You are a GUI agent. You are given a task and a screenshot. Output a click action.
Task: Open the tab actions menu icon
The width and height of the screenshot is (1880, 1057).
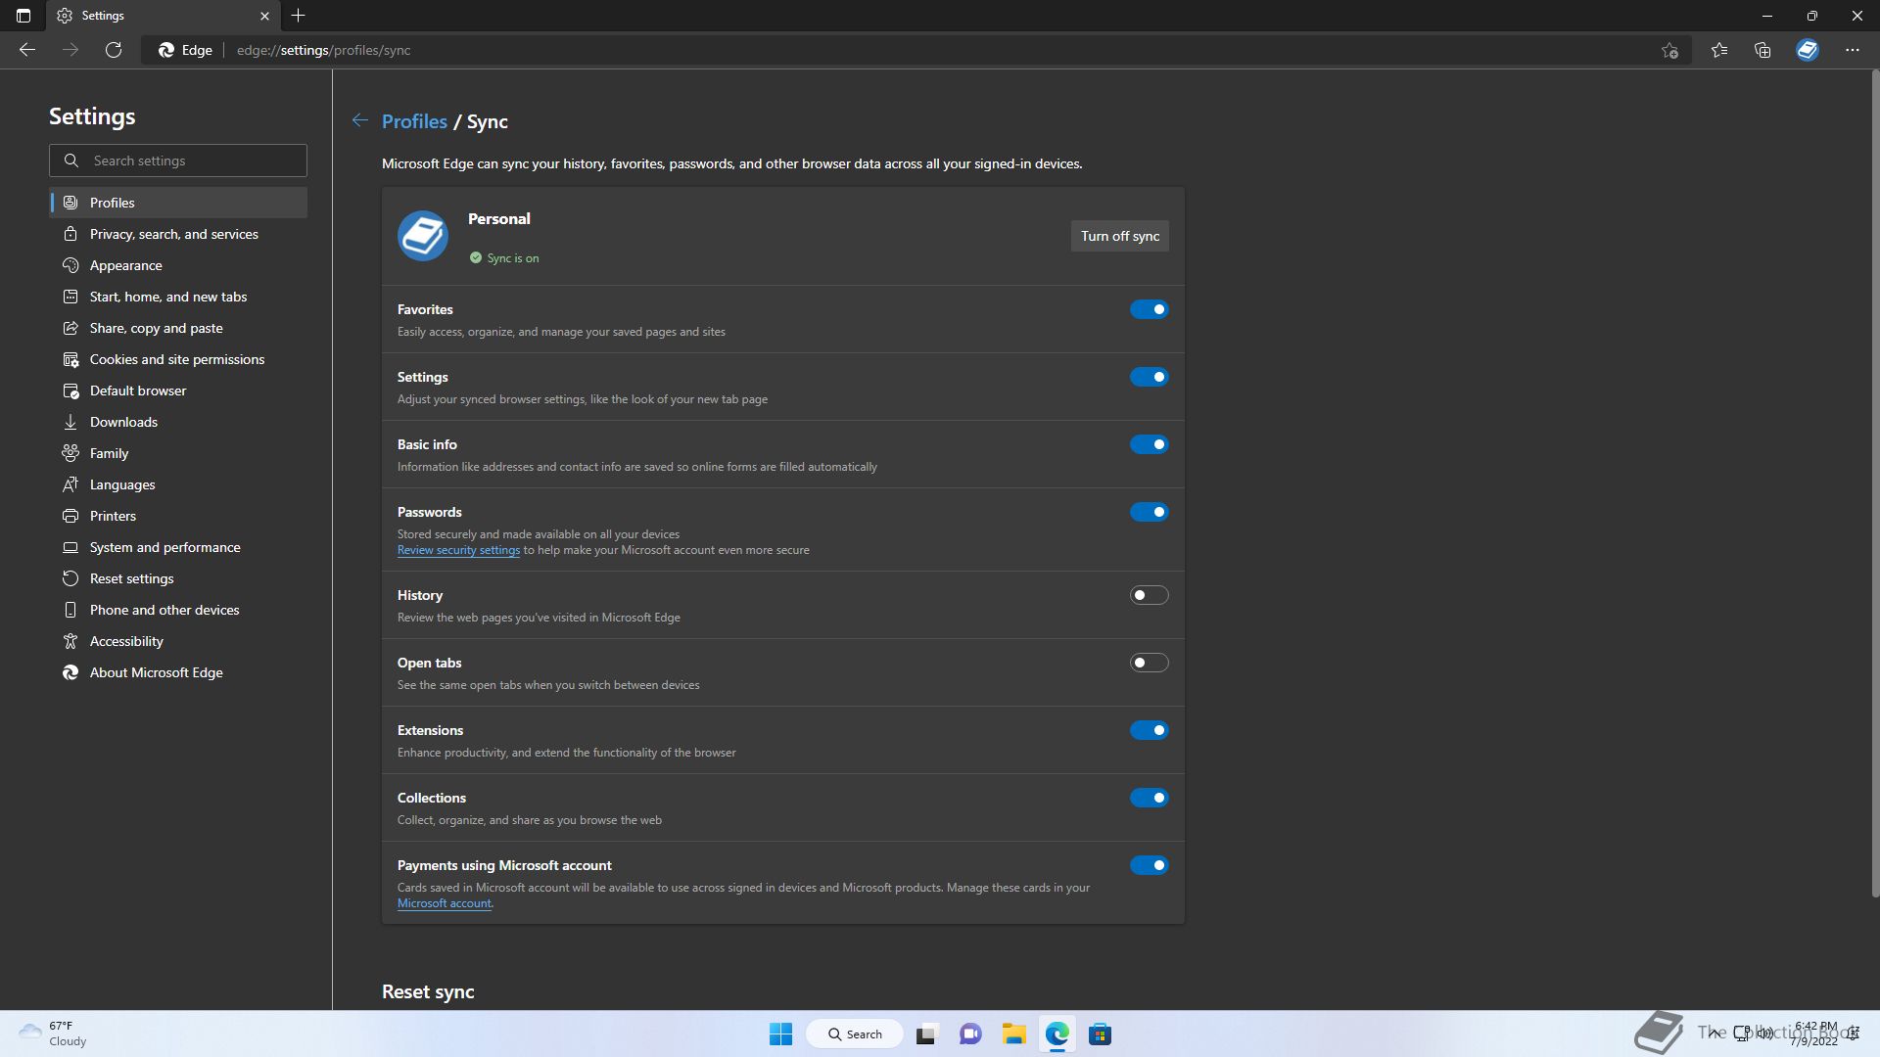tap(23, 16)
